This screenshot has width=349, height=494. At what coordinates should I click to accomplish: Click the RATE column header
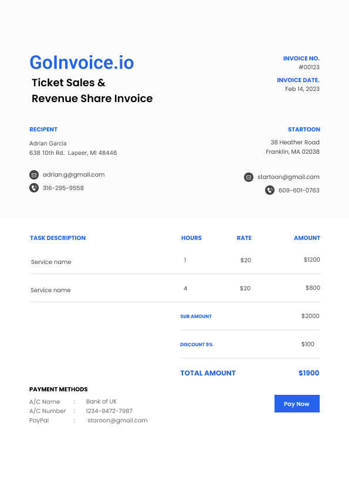244,238
